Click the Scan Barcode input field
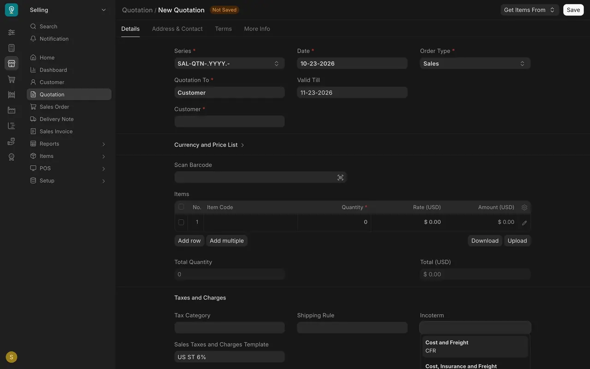 tap(260, 178)
